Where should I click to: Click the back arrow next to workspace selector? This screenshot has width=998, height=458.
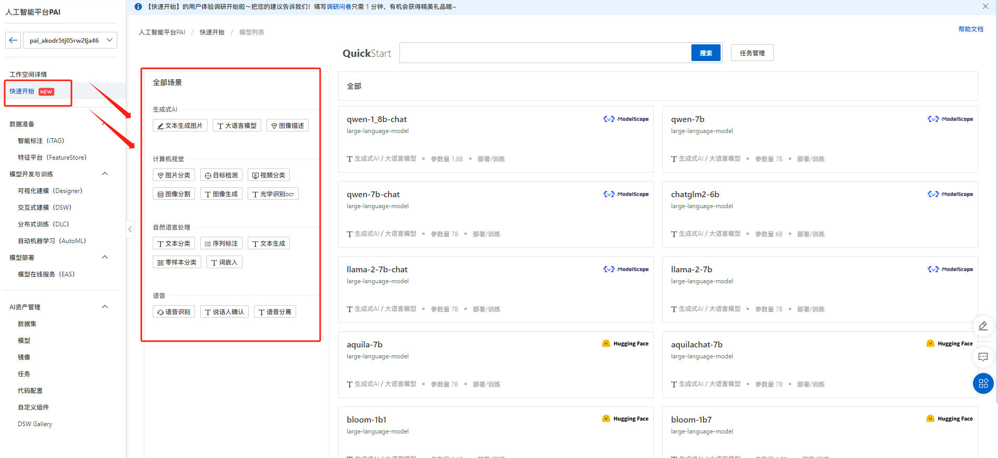pyautogui.click(x=13, y=40)
